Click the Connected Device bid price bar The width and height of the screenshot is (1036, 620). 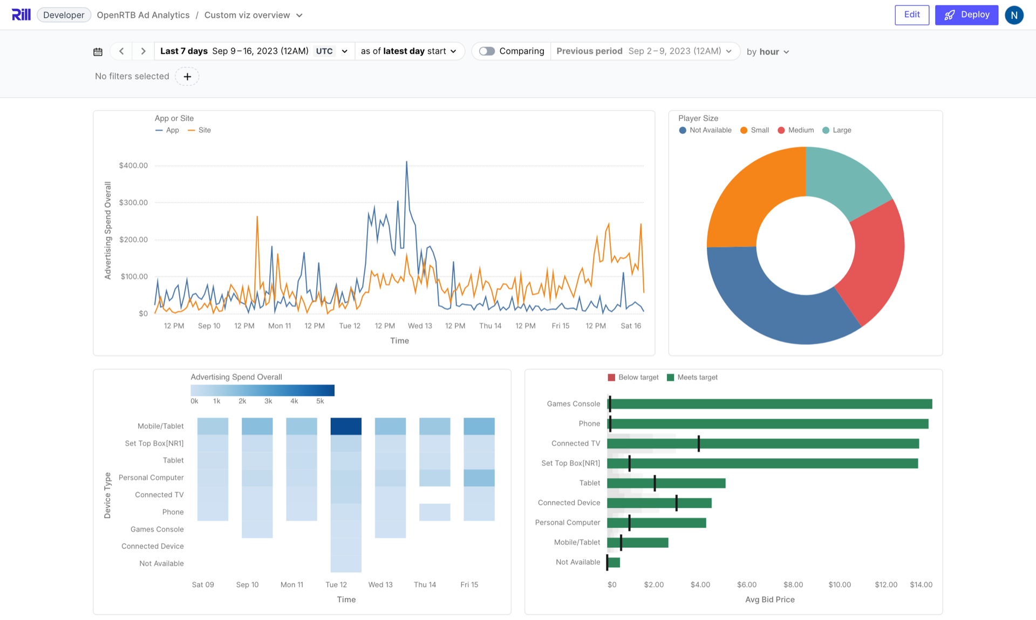[659, 503]
